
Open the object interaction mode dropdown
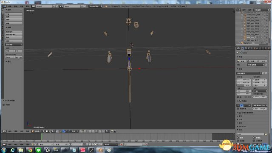click(38, 131)
